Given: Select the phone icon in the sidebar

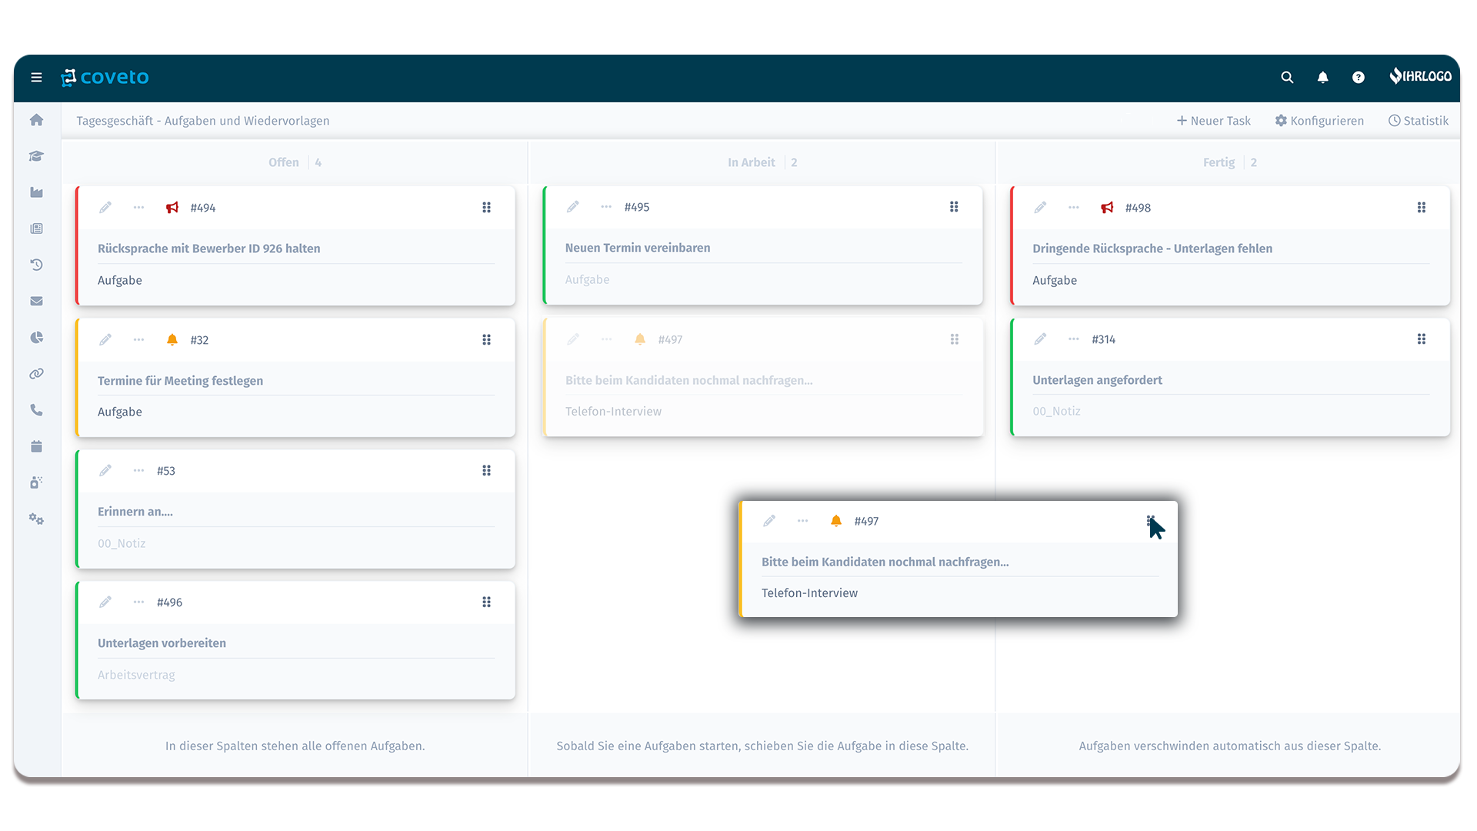Looking at the screenshot, I should coord(36,410).
